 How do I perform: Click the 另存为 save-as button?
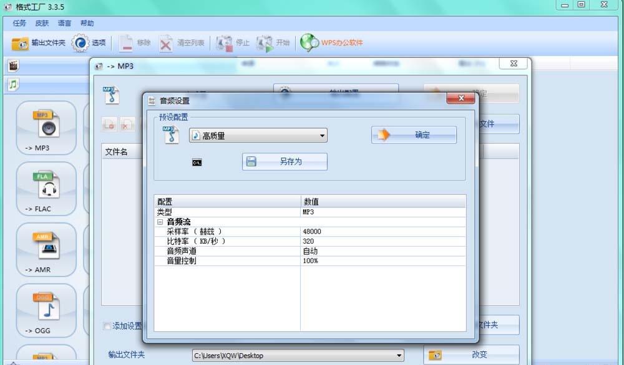click(x=285, y=162)
